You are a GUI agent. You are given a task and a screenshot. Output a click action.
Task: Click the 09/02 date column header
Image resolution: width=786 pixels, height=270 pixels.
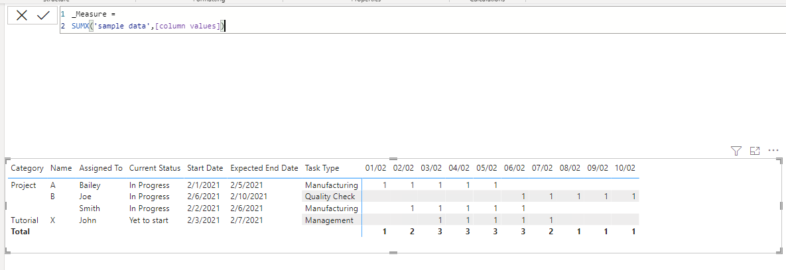coord(598,168)
